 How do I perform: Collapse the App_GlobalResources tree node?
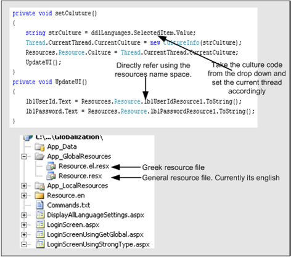(x=24, y=157)
